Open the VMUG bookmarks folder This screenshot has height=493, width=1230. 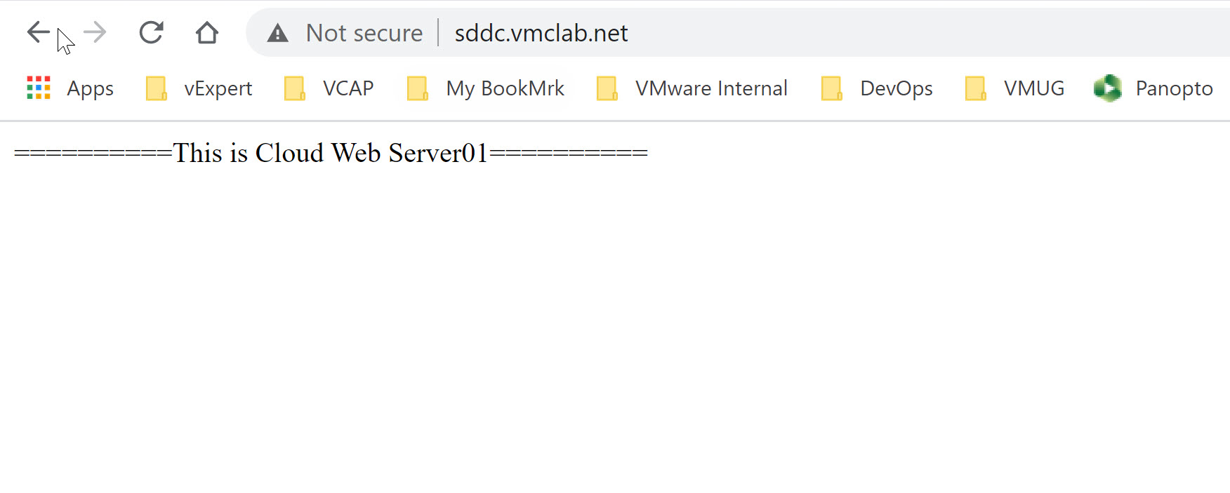(x=1033, y=88)
